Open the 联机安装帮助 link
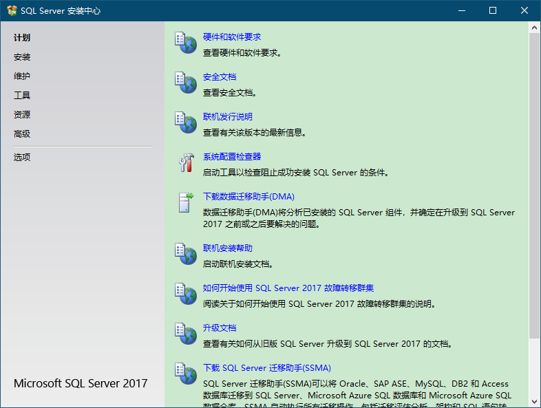Image resolution: width=541 pixels, height=408 pixels. click(228, 248)
